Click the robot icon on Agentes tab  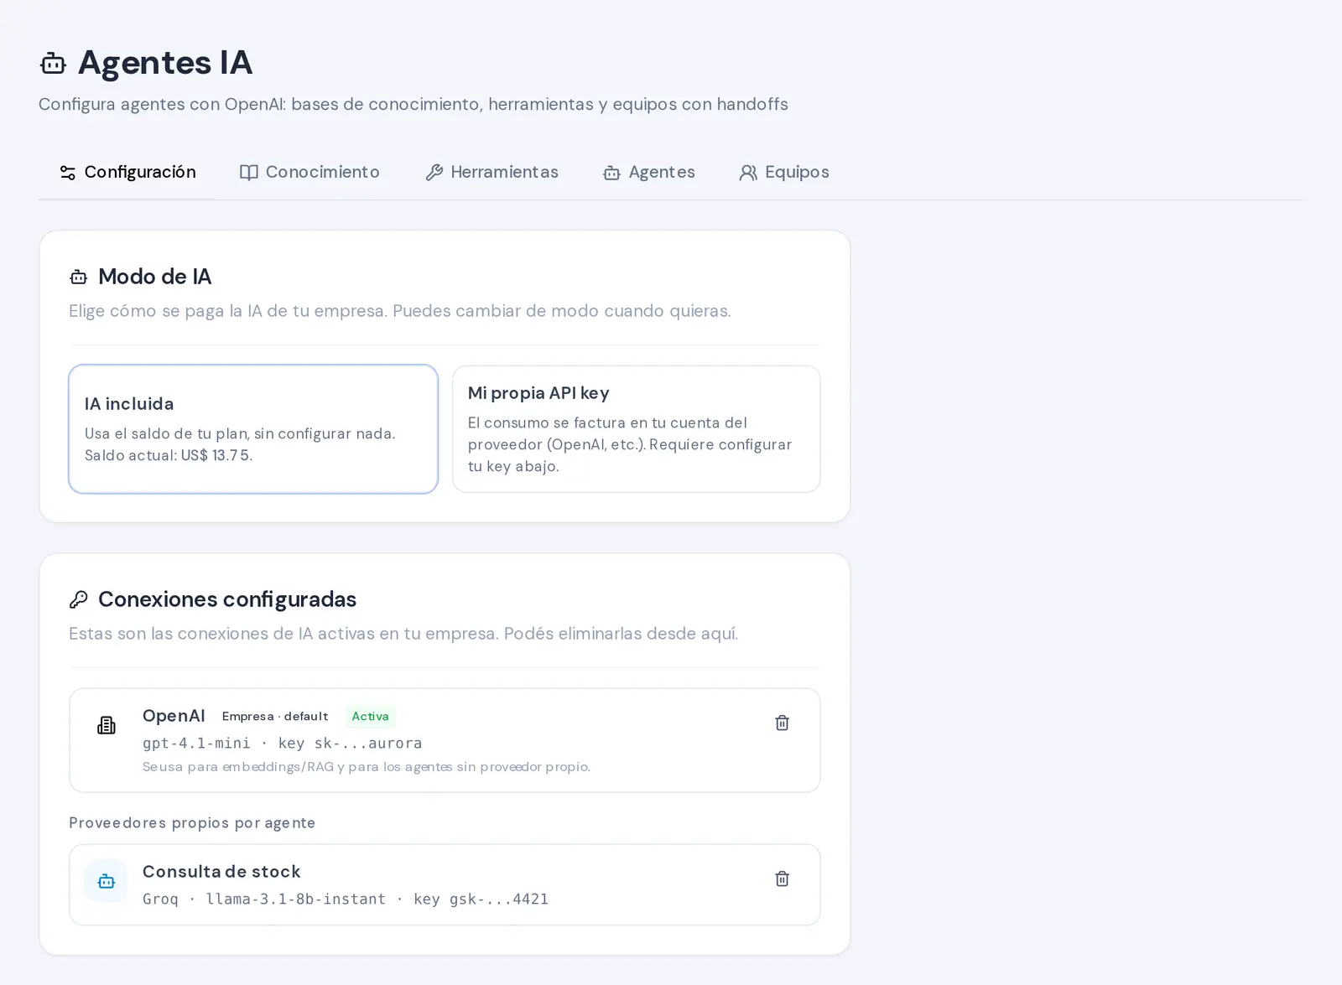click(x=611, y=173)
